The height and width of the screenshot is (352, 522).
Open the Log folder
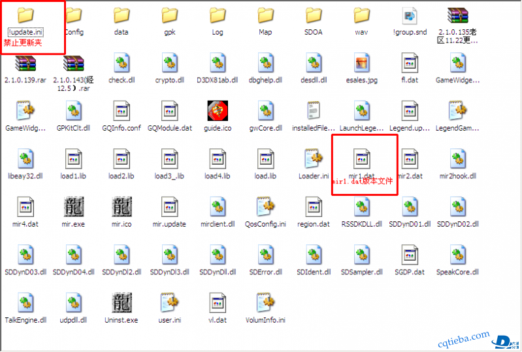click(218, 15)
